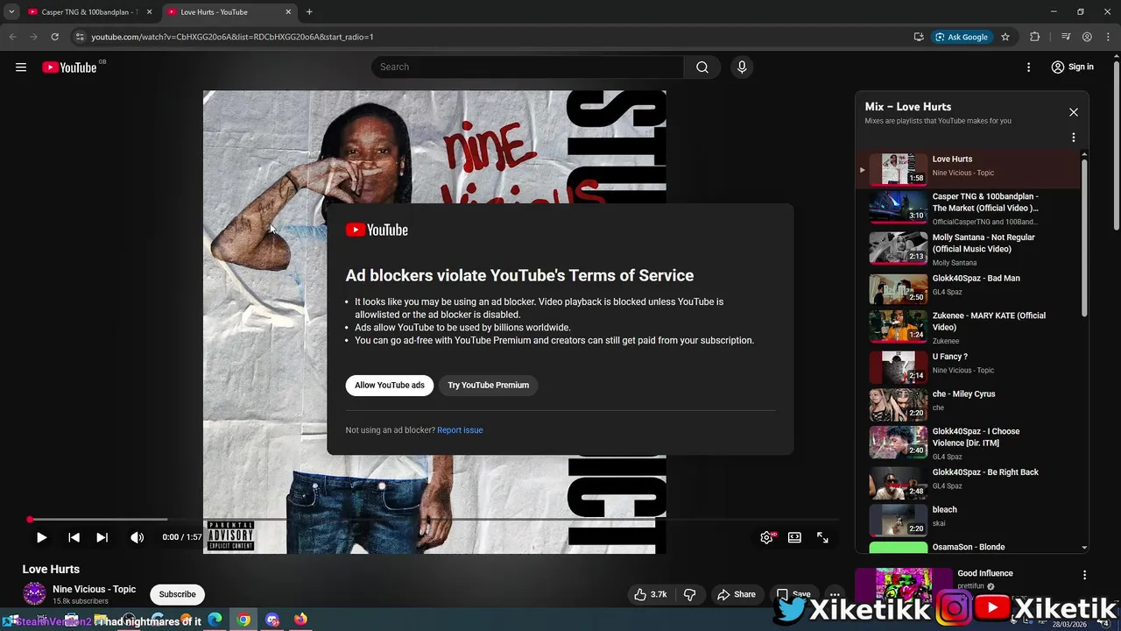
Task: Click the address bar URL
Action: (232, 37)
